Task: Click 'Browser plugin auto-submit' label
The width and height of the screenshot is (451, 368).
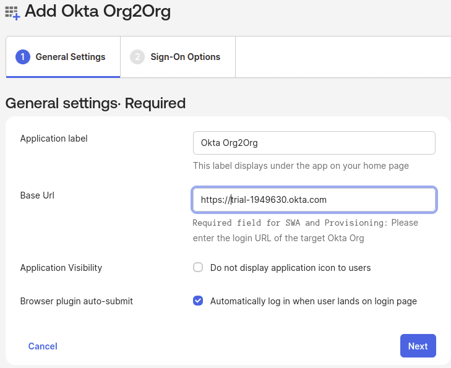Action: tap(77, 301)
